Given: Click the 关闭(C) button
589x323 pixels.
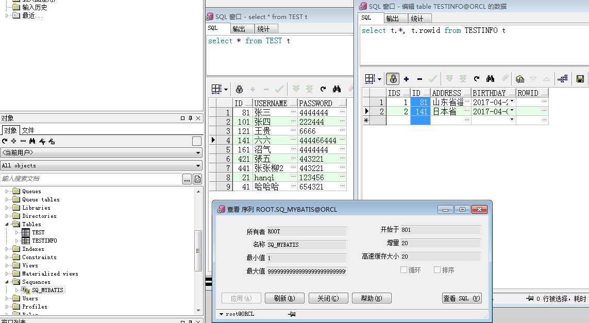Looking at the screenshot, I should tap(328, 298).
